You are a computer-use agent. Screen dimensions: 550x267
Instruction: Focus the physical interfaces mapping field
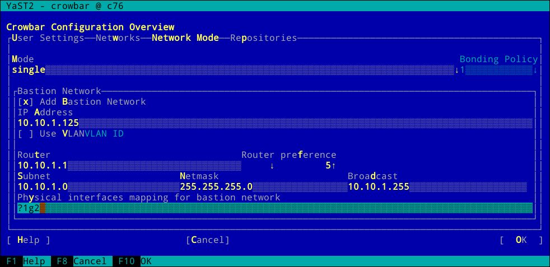coord(274,208)
